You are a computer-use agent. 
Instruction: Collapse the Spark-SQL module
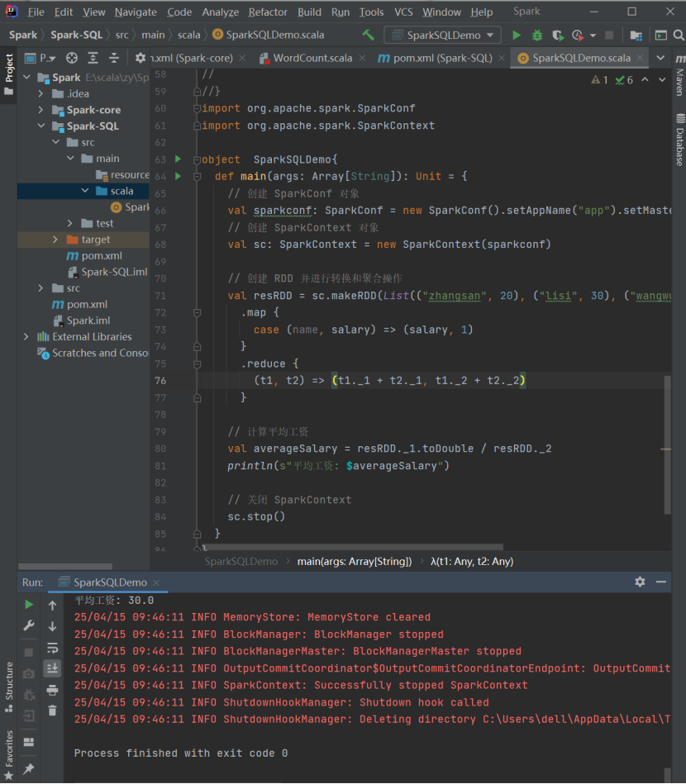coord(40,126)
